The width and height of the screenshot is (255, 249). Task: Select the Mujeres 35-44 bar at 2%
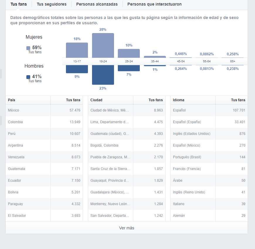155,57
